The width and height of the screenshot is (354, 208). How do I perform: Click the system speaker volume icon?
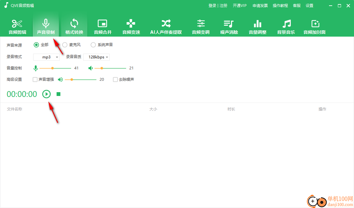click(x=90, y=68)
